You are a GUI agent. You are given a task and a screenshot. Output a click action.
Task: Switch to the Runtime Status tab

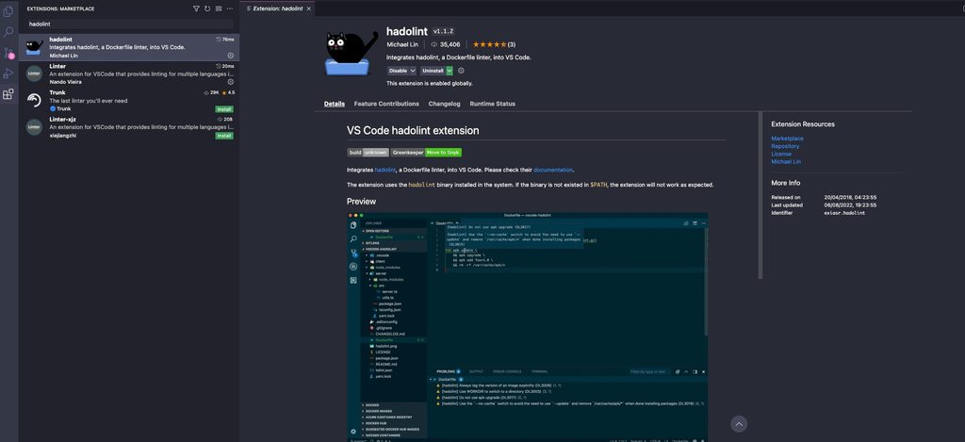492,104
